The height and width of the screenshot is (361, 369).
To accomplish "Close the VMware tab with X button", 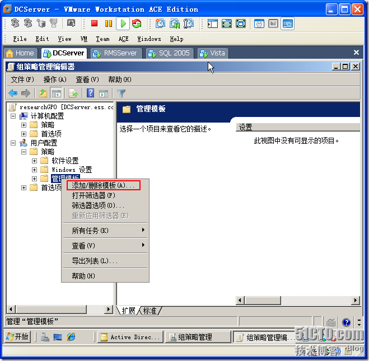I will [x=356, y=52].
